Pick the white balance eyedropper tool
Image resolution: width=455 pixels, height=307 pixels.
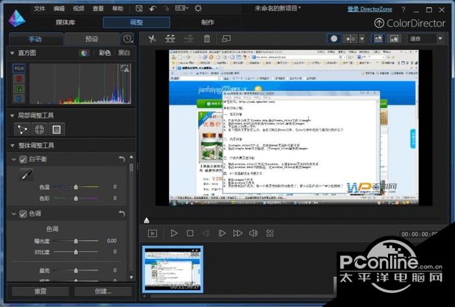pos(26,174)
